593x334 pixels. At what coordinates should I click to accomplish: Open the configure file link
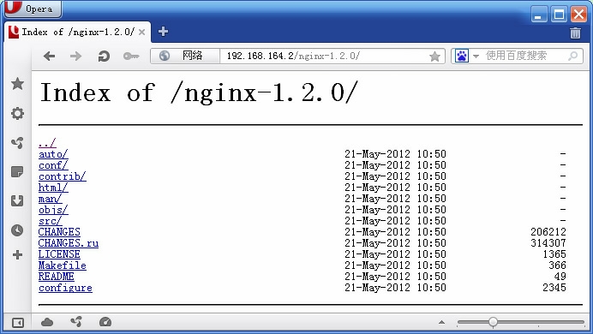tap(65, 288)
